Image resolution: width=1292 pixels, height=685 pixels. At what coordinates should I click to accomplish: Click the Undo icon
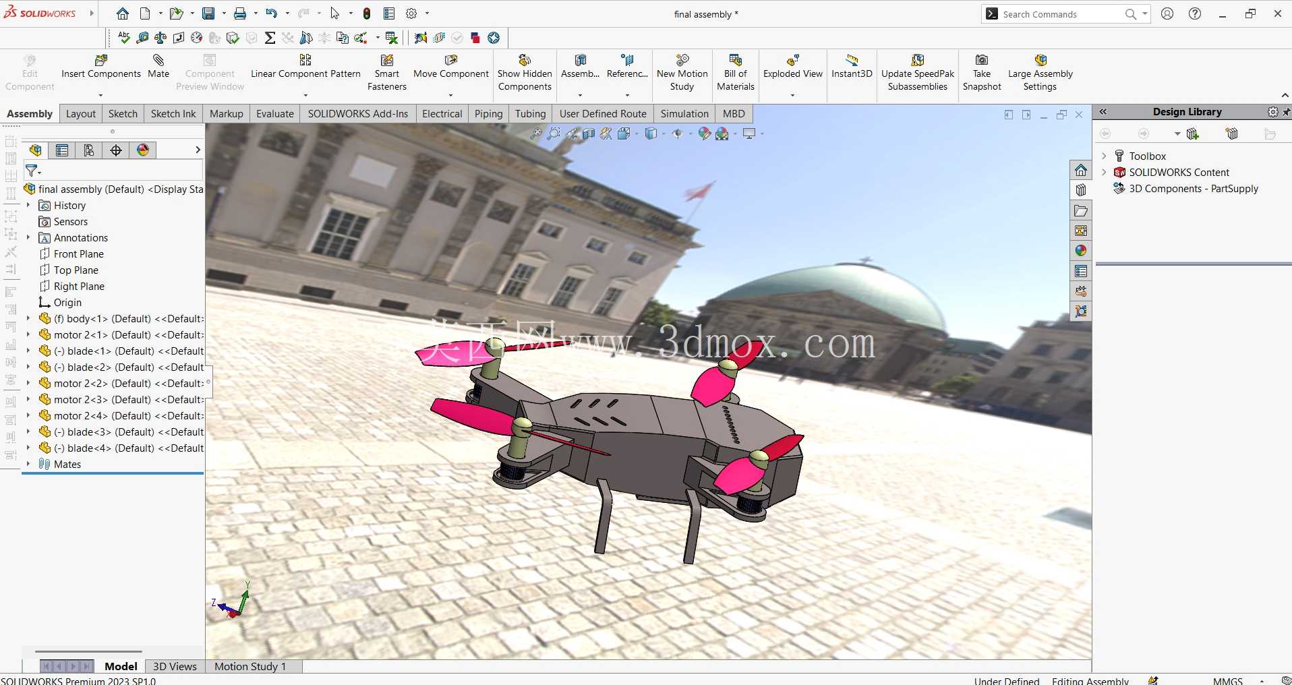[x=271, y=13]
